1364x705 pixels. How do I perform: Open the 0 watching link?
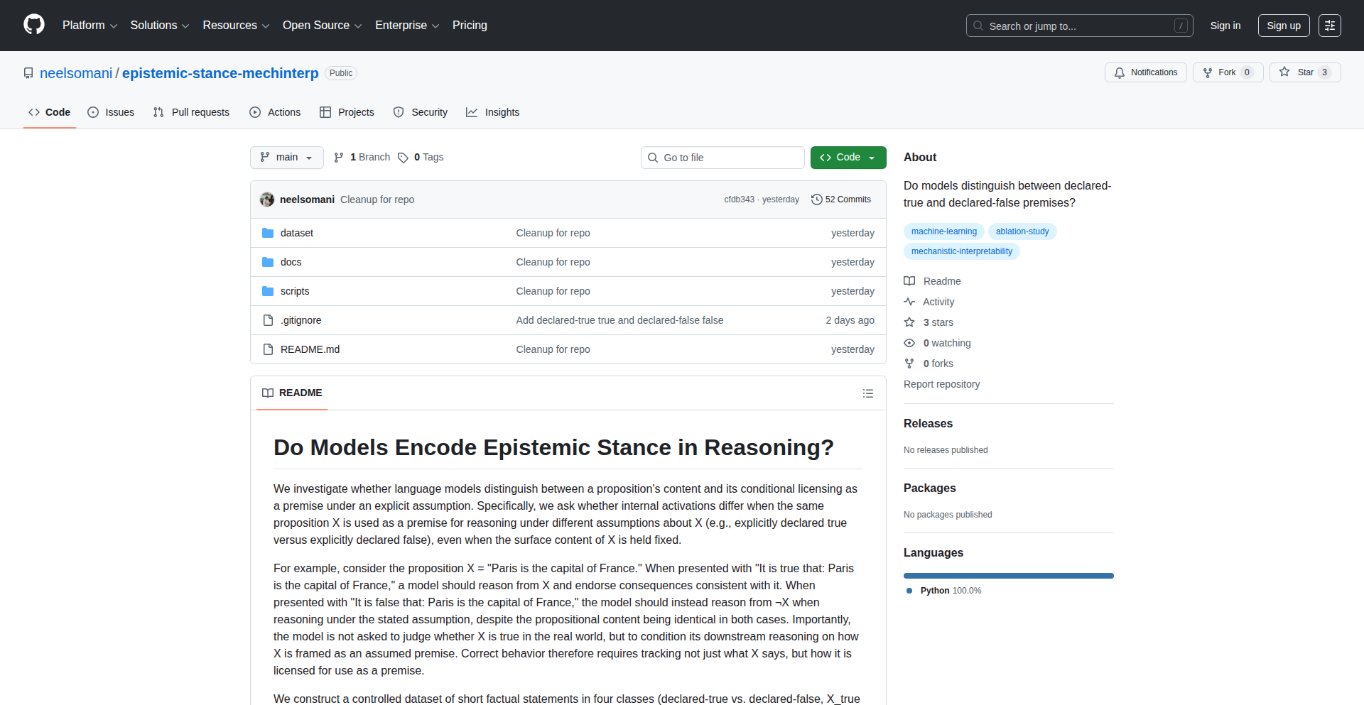tap(947, 343)
